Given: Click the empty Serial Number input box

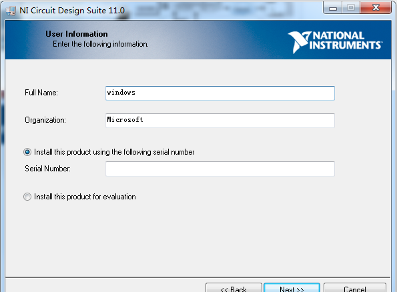Looking at the screenshot, I should point(220,169).
